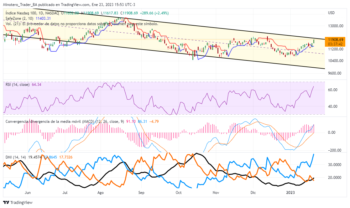Click the MACD 0.00 axis label
350x208 pixels.
(332, 133)
